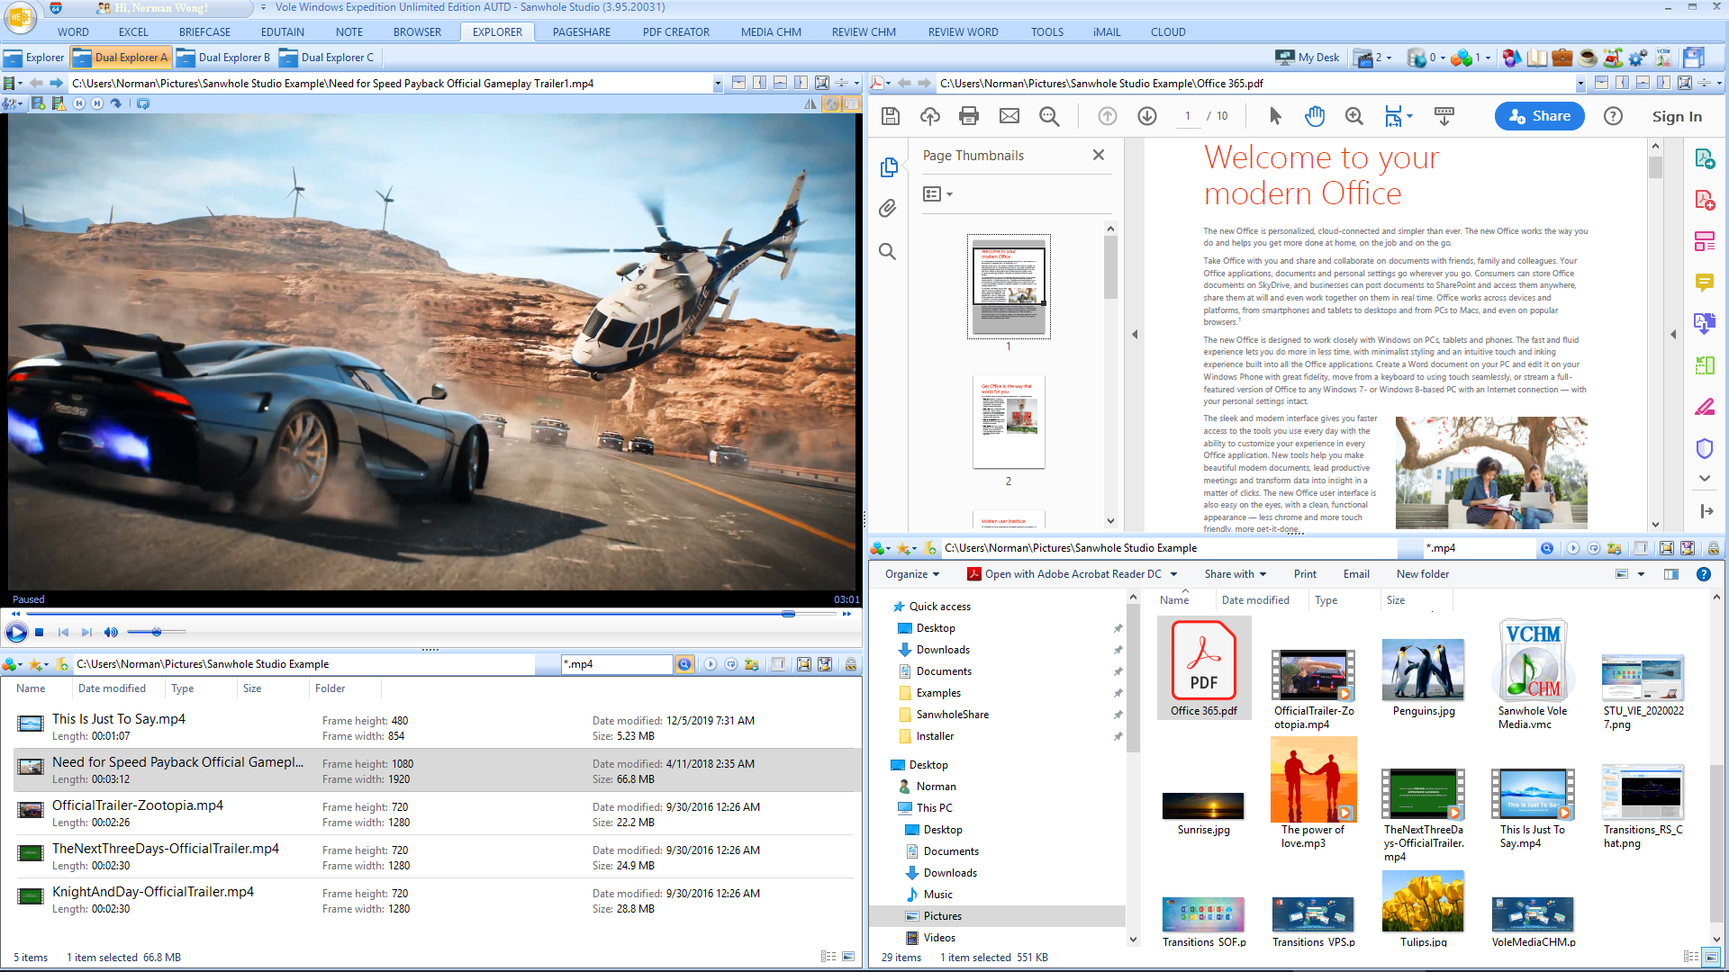The width and height of the screenshot is (1729, 972).
Task: Open left video path address dropdown
Action: pos(718,84)
